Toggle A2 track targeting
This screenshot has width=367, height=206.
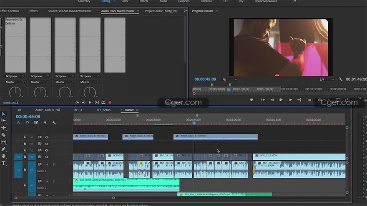point(32,185)
